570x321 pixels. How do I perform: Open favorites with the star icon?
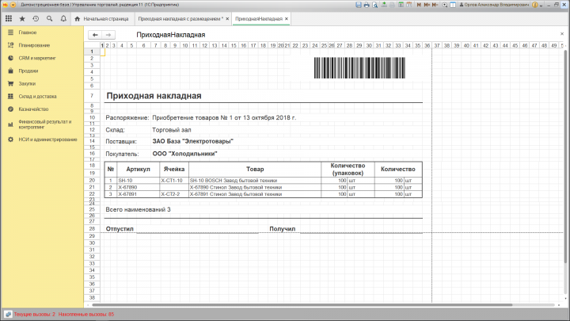coord(22,18)
